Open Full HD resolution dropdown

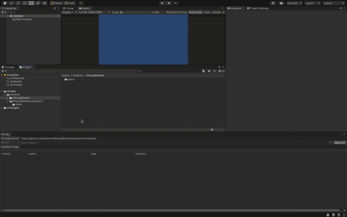coord(94,12)
